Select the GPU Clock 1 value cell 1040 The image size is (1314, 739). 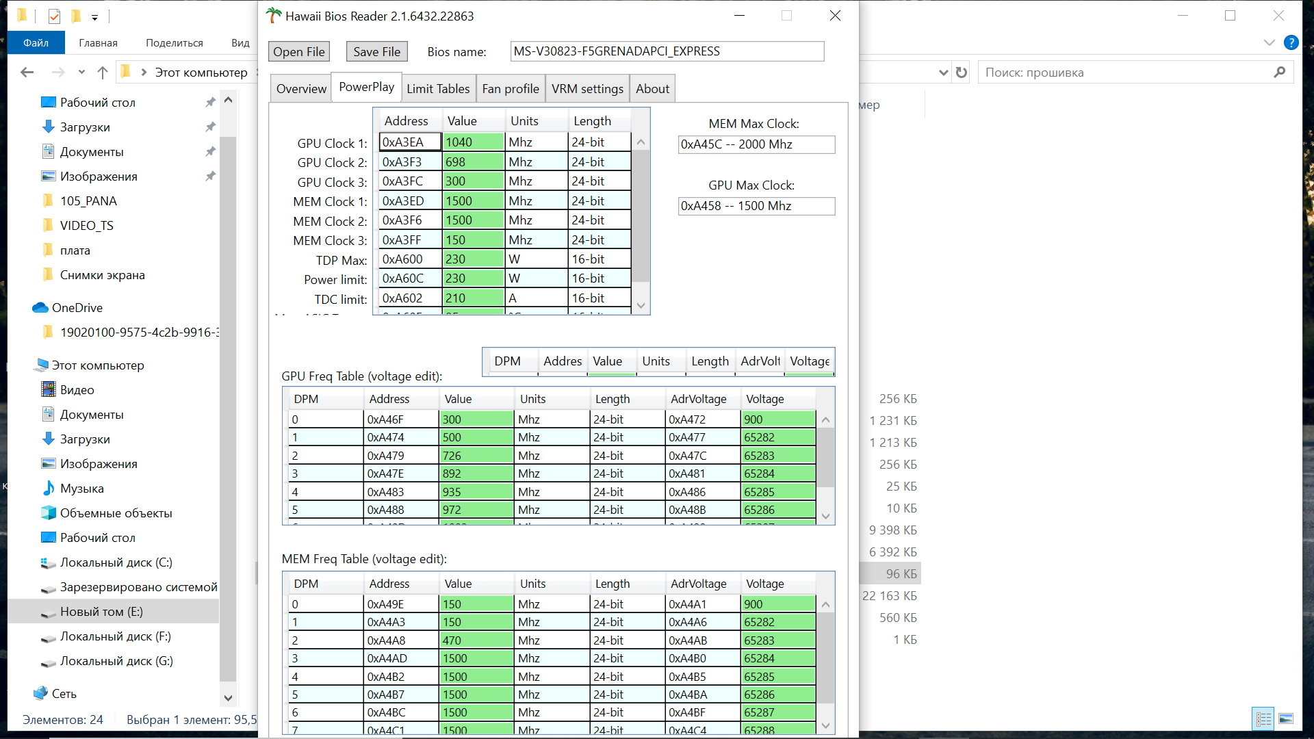click(473, 142)
